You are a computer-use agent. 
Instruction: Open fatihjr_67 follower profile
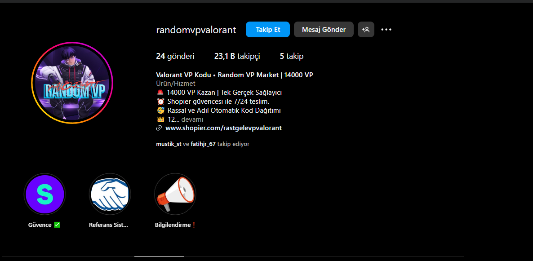click(x=203, y=144)
